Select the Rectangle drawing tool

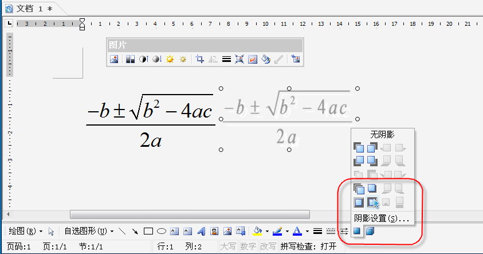(x=148, y=231)
